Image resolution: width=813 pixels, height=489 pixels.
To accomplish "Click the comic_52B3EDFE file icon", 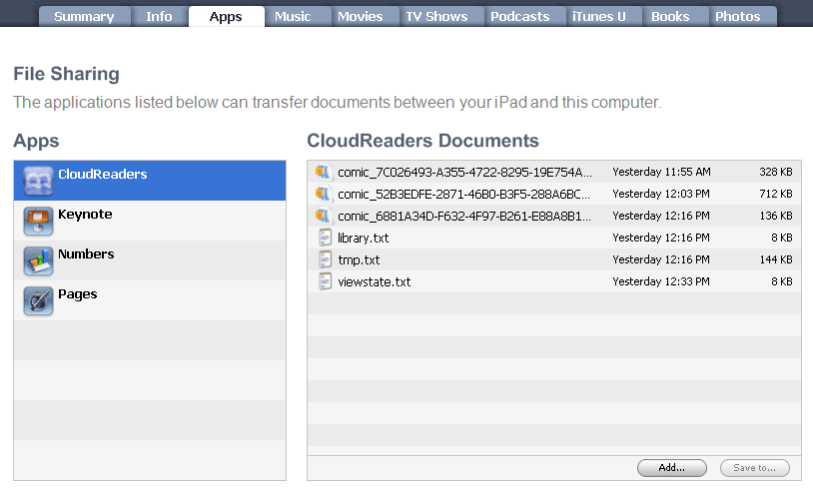I will point(323,194).
